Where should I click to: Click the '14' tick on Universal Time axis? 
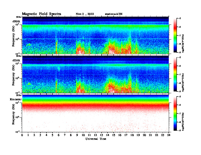108,135
